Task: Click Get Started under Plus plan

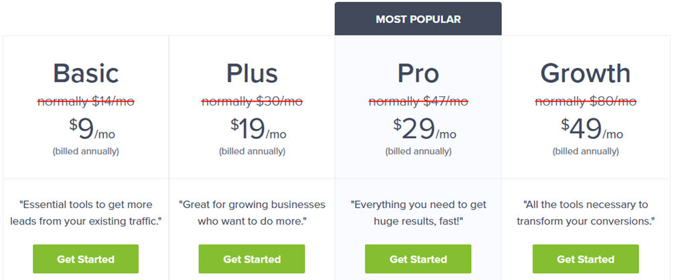Action: pyautogui.click(x=251, y=259)
